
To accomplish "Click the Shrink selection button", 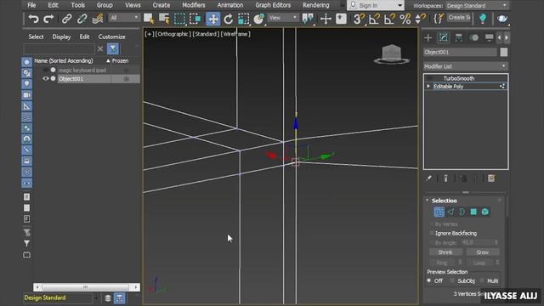I will click(x=445, y=252).
